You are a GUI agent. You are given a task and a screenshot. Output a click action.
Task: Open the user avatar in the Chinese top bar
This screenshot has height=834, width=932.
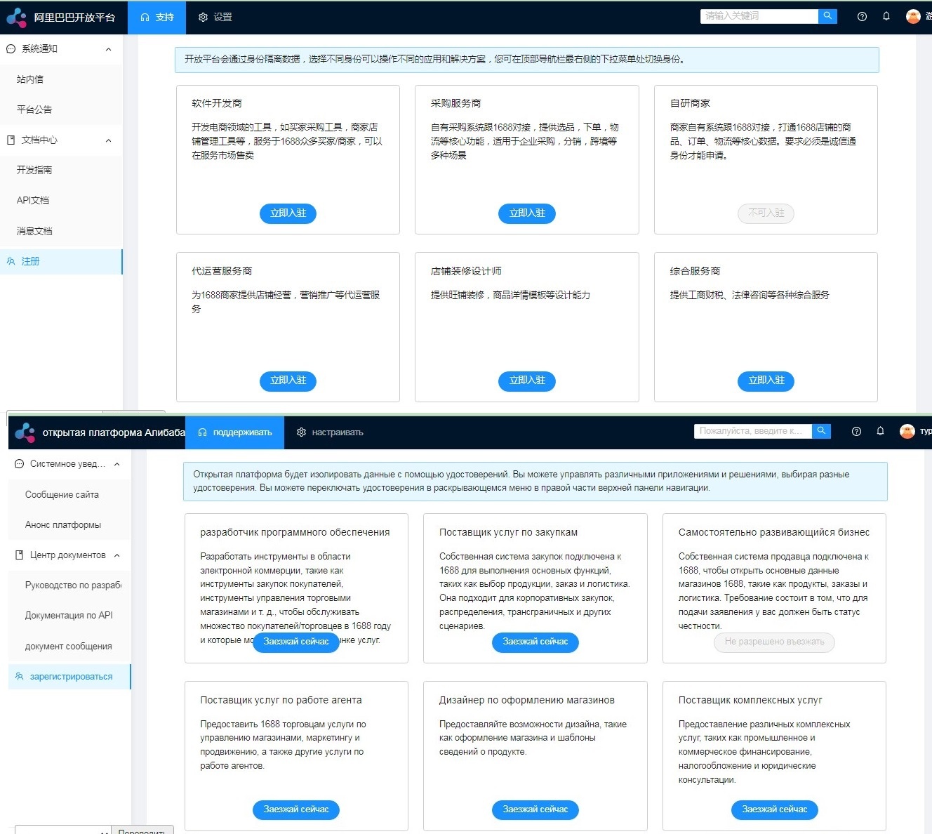coord(913,17)
